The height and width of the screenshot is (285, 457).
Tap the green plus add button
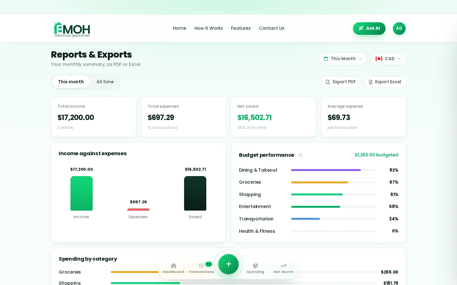coord(228,264)
